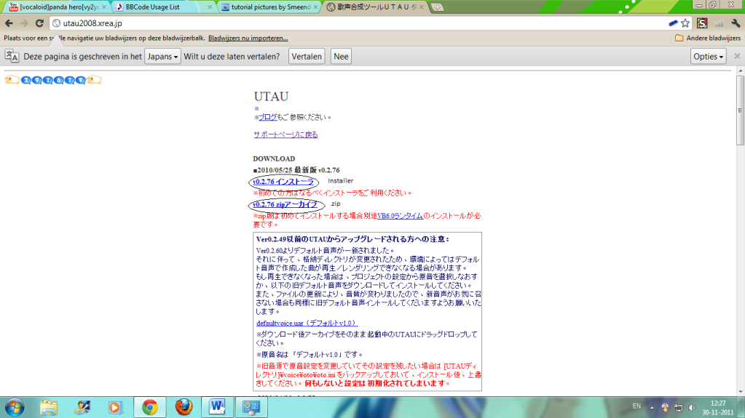The height and width of the screenshot is (418, 745).
Task: Open the Japans language dropdown
Action: (x=162, y=57)
